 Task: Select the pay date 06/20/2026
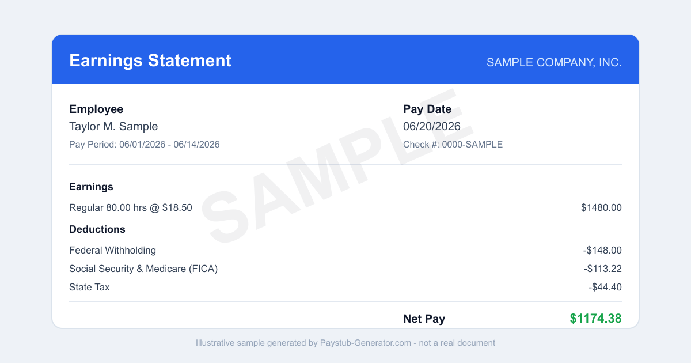[432, 126]
